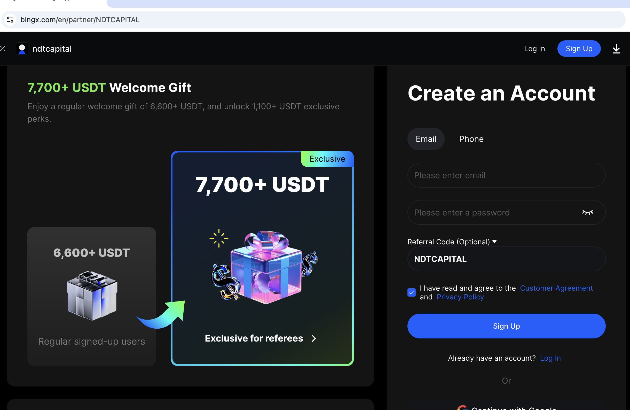Click the green curved arrow graphic
The image size is (630, 410).
[161, 315]
